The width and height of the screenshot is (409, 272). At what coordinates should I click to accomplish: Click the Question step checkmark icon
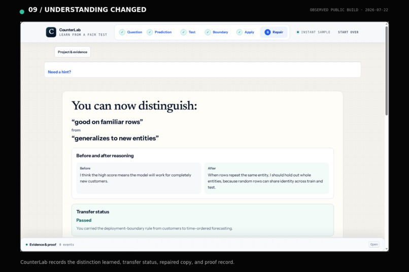point(122,32)
